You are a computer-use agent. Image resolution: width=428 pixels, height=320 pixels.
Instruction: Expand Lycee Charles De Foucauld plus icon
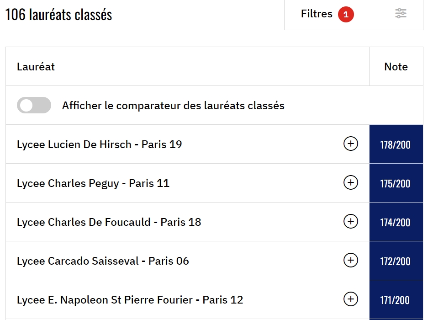point(350,222)
